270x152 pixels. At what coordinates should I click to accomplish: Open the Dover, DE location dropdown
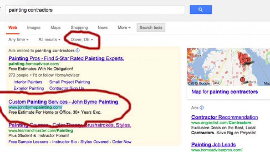82,39
